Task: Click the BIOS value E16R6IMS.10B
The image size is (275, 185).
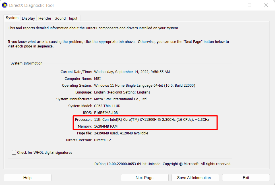Action: [x=106, y=113]
